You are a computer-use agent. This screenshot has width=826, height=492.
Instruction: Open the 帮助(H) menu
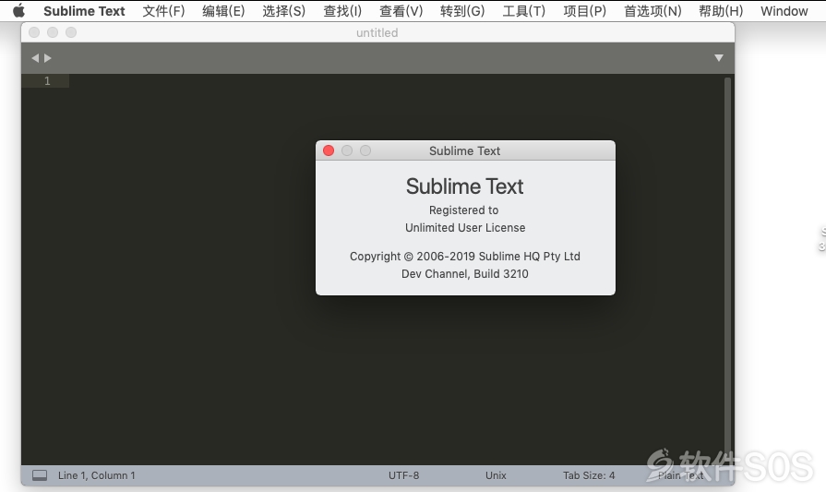(721, 11)
